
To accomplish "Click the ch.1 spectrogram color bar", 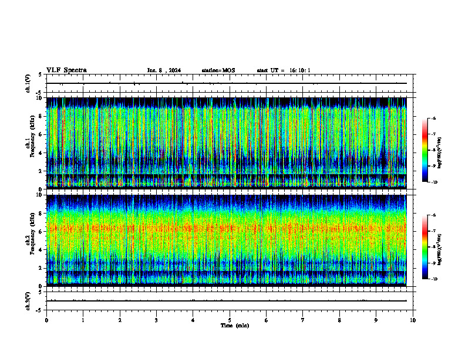I will coord(424,150).
